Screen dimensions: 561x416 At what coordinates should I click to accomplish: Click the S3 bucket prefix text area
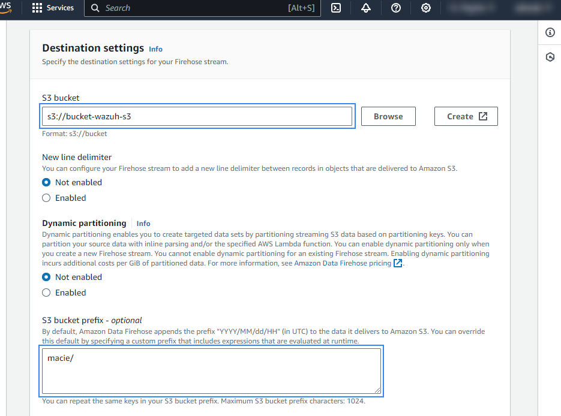tap(211, 371)
